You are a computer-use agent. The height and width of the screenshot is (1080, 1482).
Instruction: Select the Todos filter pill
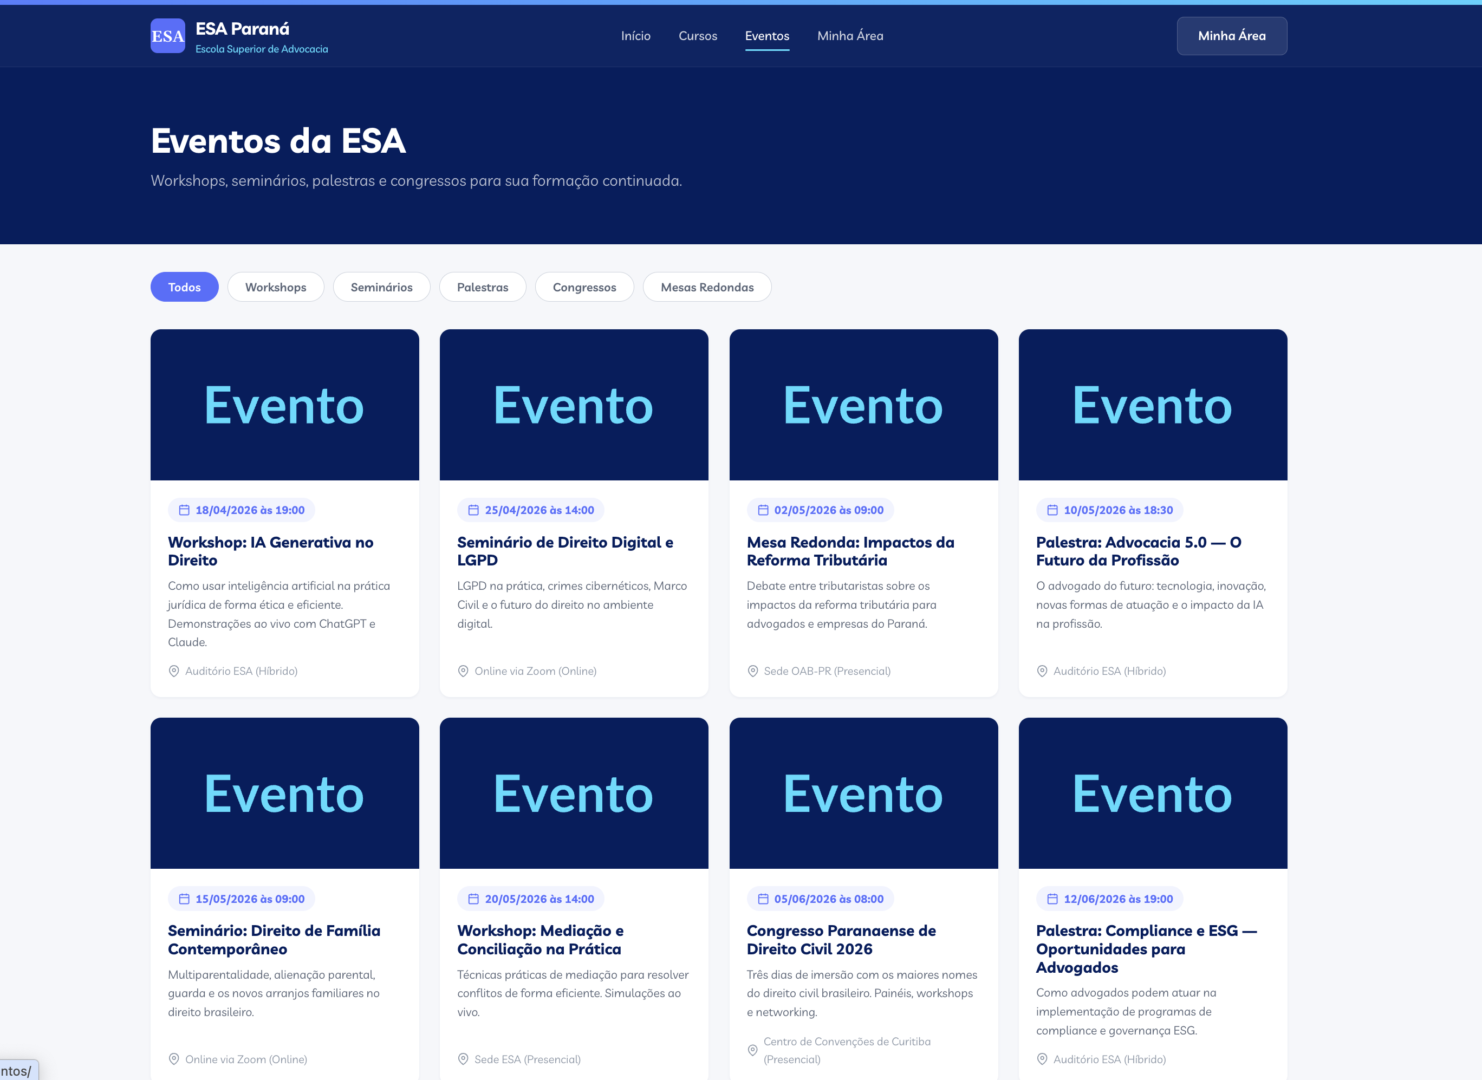184,287
